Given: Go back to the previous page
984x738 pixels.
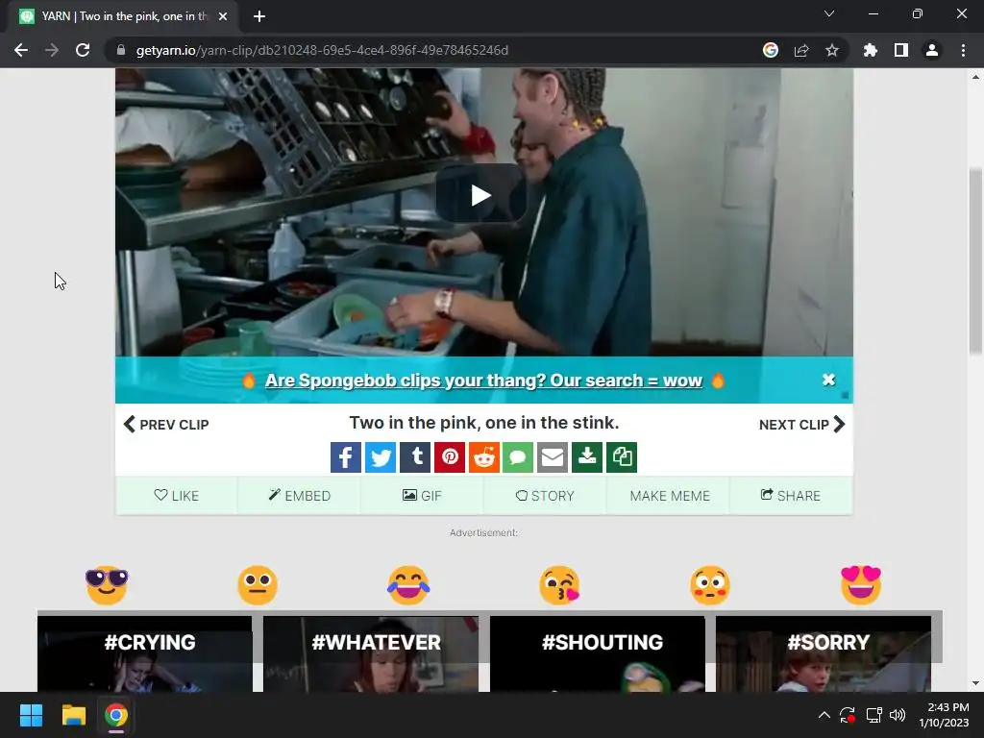Looking at the screenshot, I should click(21, 50).
